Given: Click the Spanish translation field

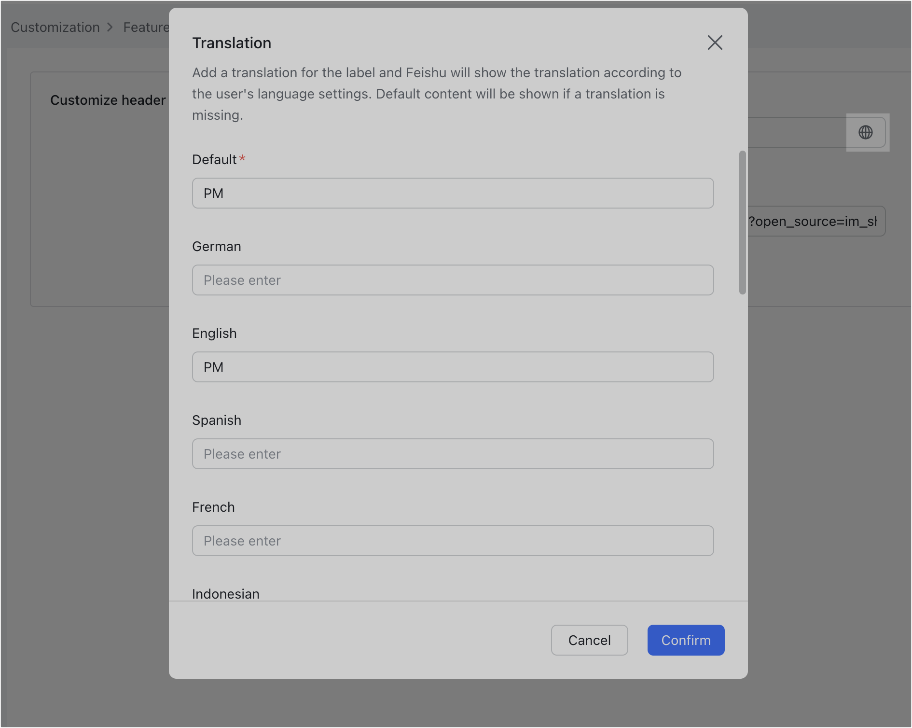Looking at the screenshot, I should pos(453,453).
